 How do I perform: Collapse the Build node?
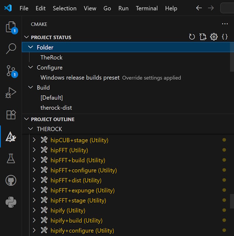tap(30, 87)
